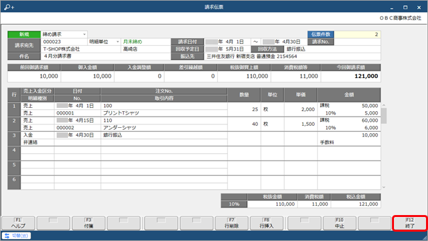Viewport: 428px width, 241px height.
Task: Click the detail table scrollbar thumb
Action: pos(384,116)
